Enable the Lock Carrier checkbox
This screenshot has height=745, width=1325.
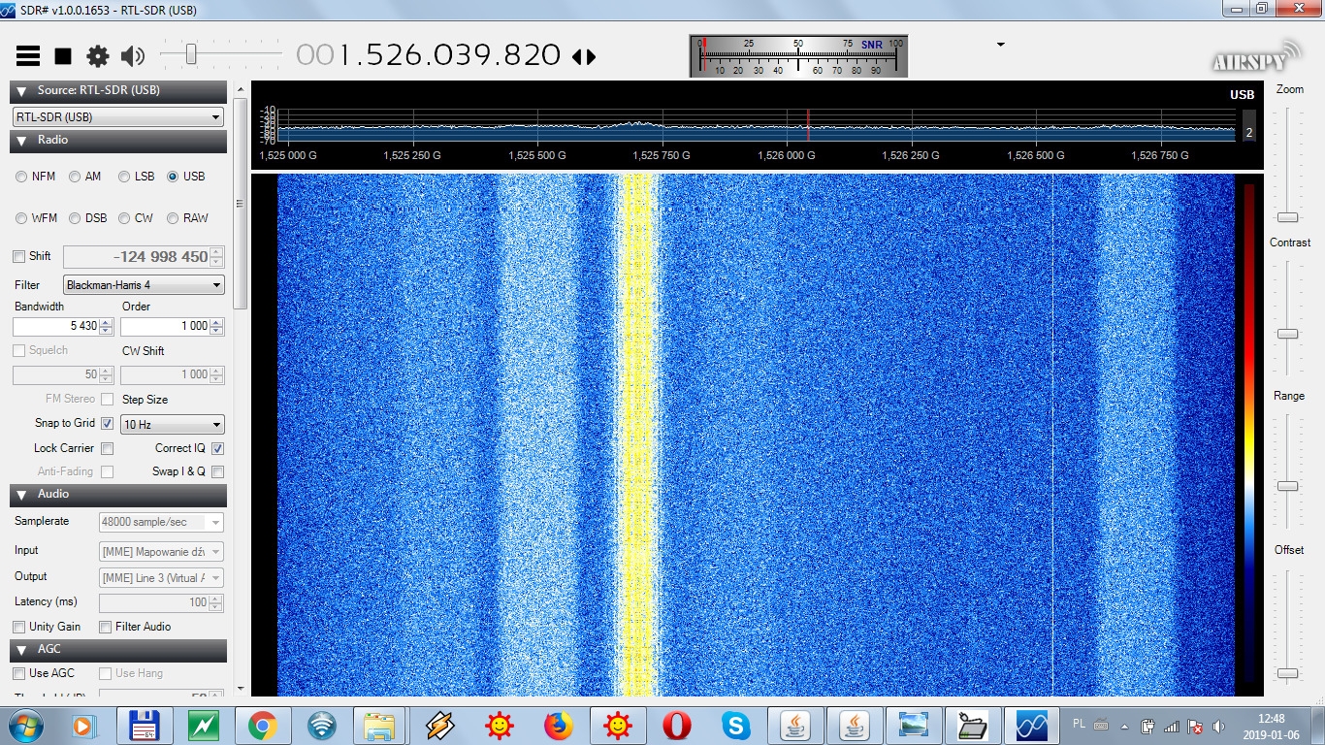[107, 449]
